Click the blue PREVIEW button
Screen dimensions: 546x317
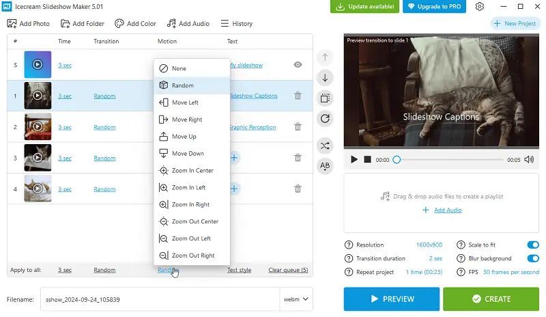tap(391, 299)
